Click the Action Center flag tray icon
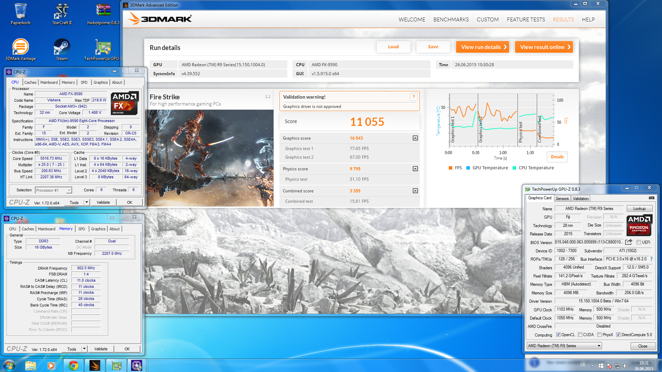The height and width of the screenshot is (372, 662). (x=609, y=366)
